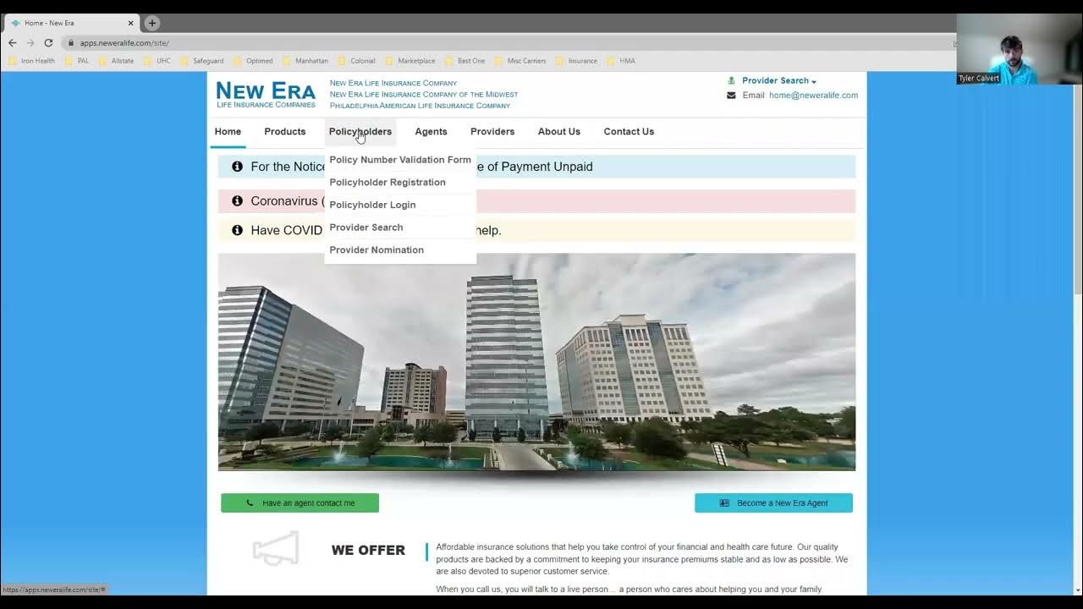Click the info icon on the Notice banner
This screenshot has width=1083, height=609.
pos(237,167)
